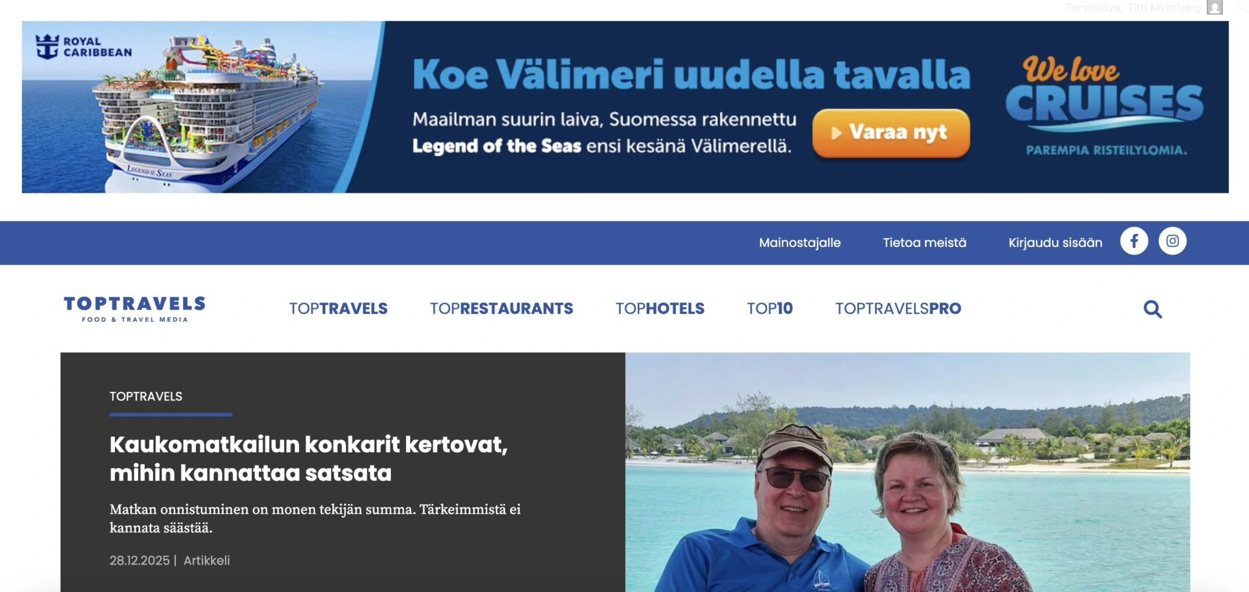Open the Instagram icon link
1249x592 pixels.
[1173, 241]
